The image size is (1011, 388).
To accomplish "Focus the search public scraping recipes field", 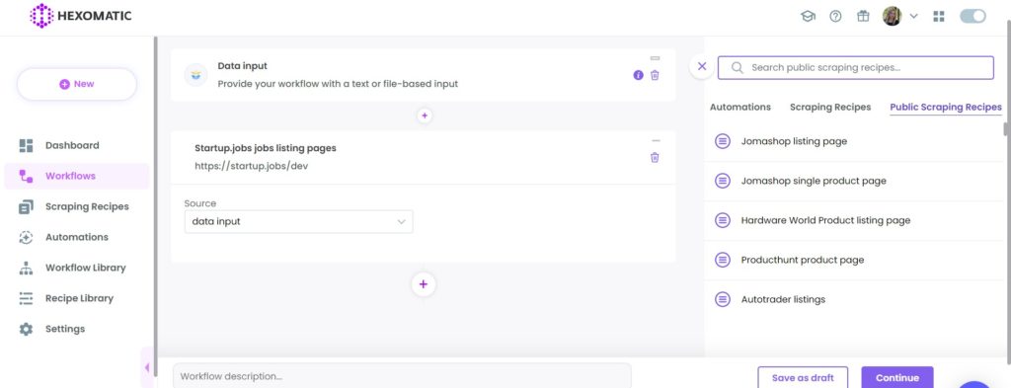I will [856, 68].
